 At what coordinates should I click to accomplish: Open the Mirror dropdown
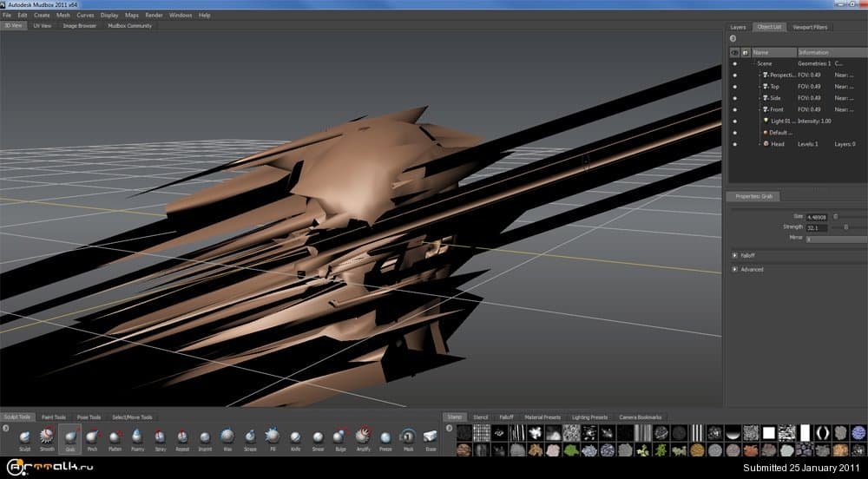(836, 239)
